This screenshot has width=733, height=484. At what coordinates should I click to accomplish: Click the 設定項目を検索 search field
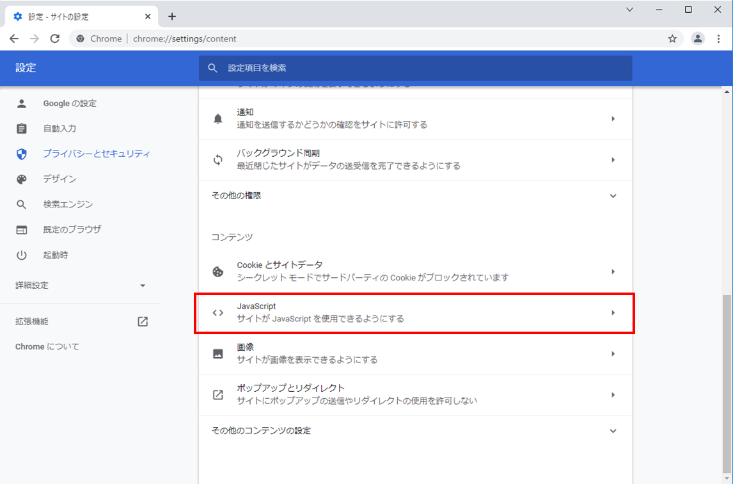tap(415, 69)
